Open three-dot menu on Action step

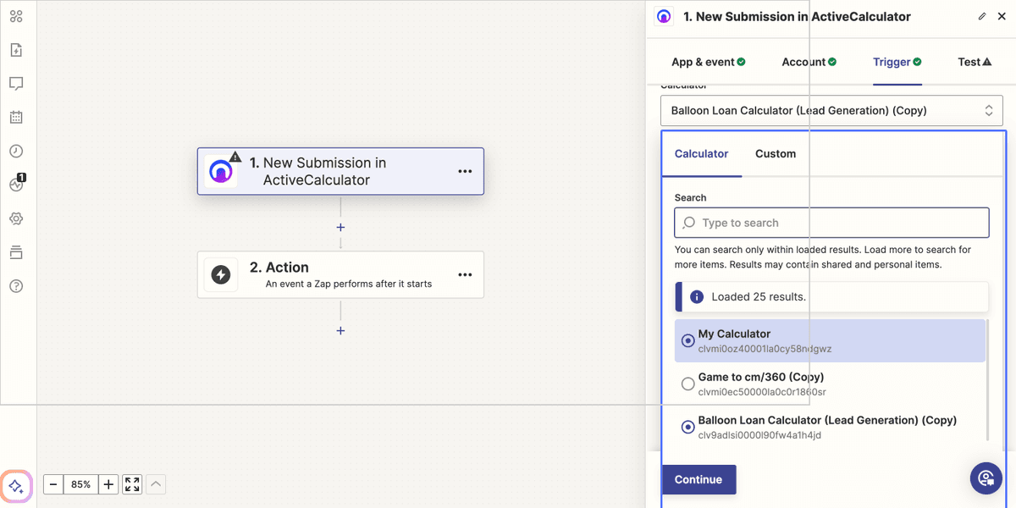tap(465, 274)
